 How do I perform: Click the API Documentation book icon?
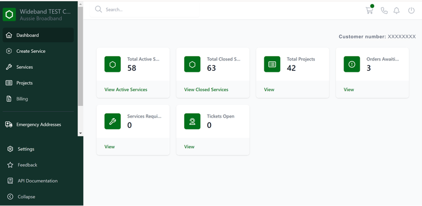[10, 181]
